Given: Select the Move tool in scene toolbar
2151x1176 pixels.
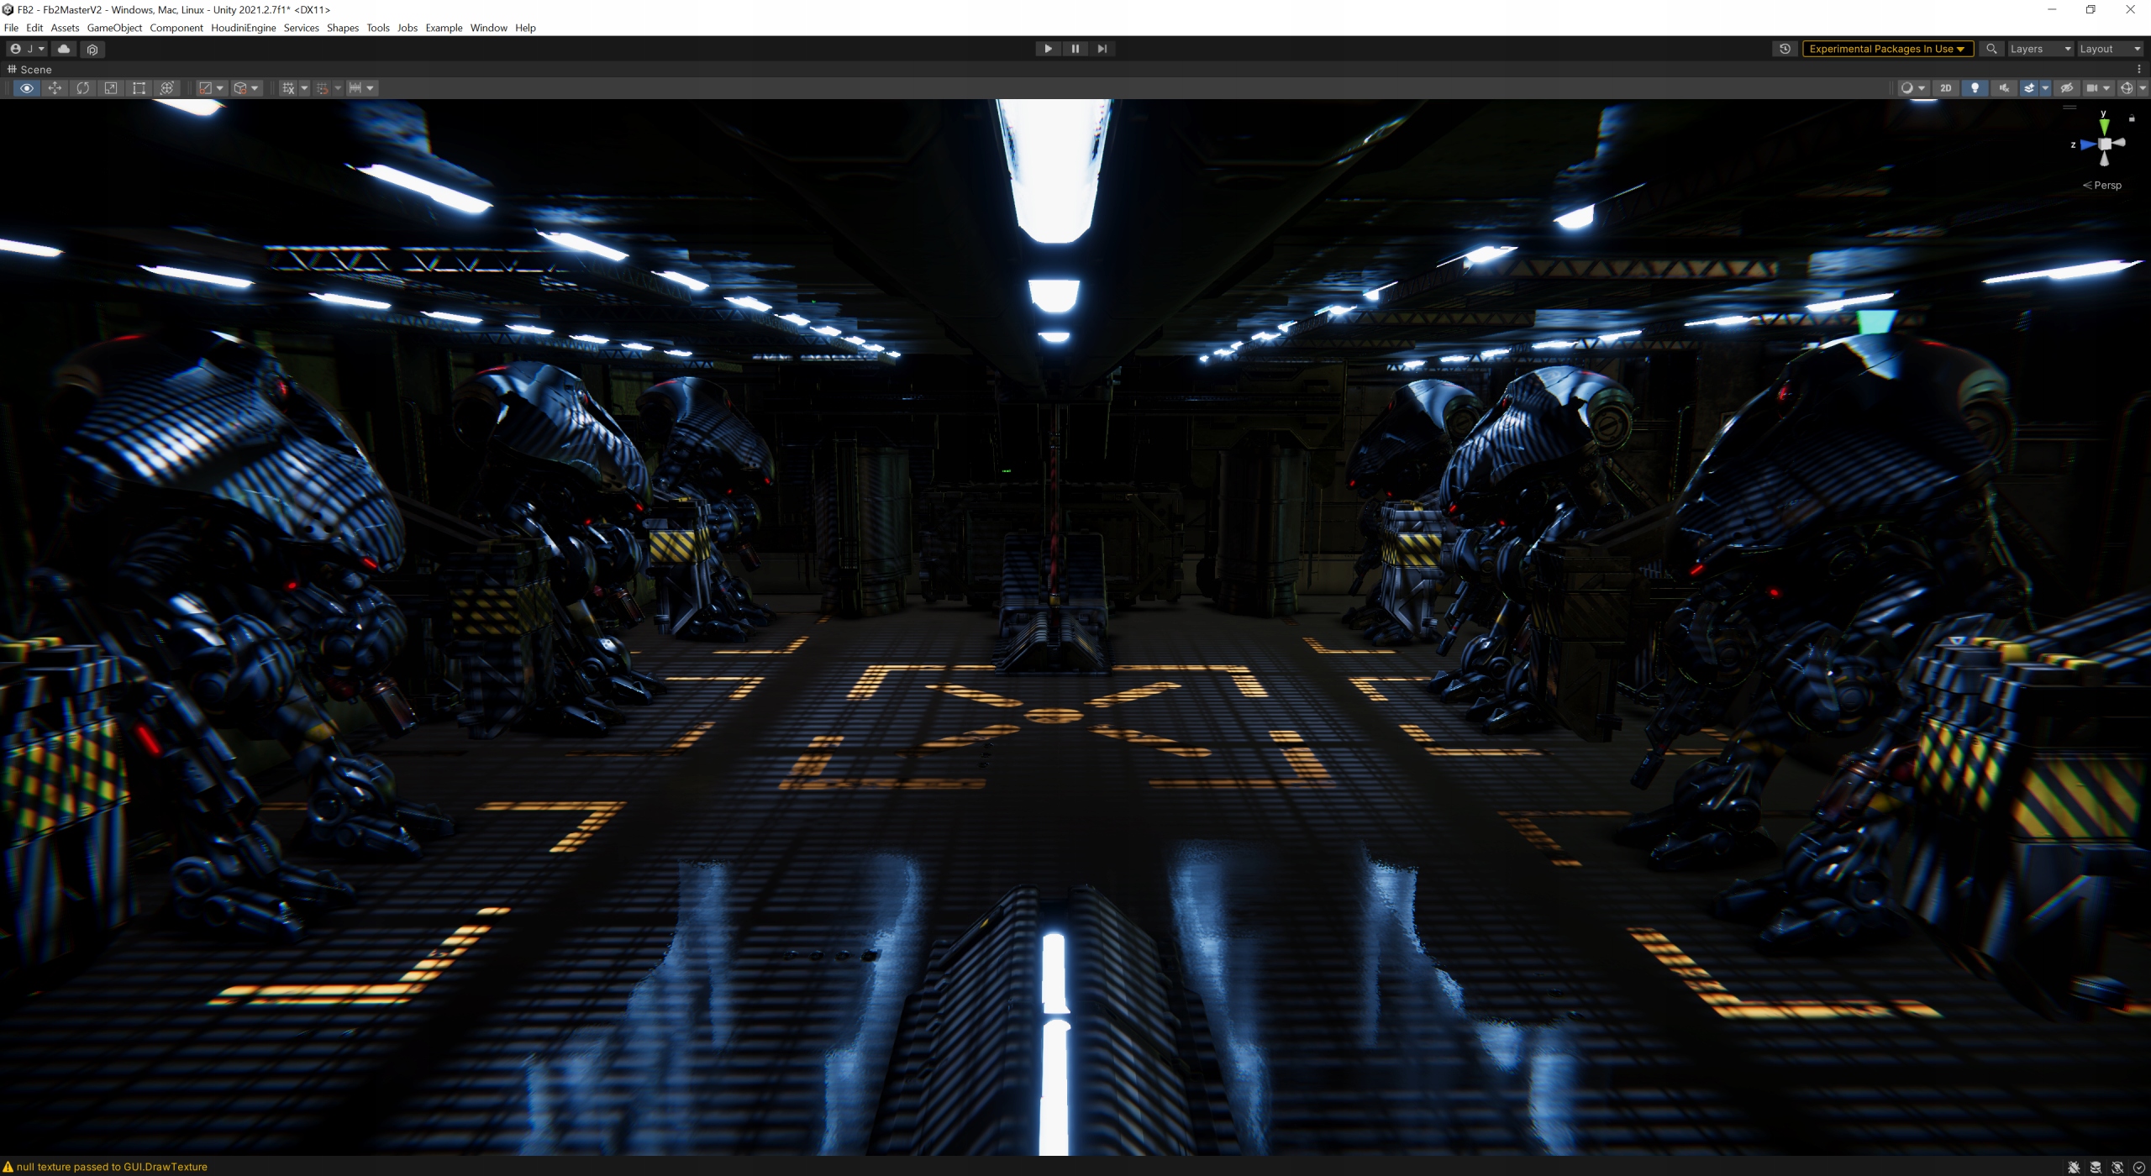Looking at the screenshot, I should click(x=55, y=88).
